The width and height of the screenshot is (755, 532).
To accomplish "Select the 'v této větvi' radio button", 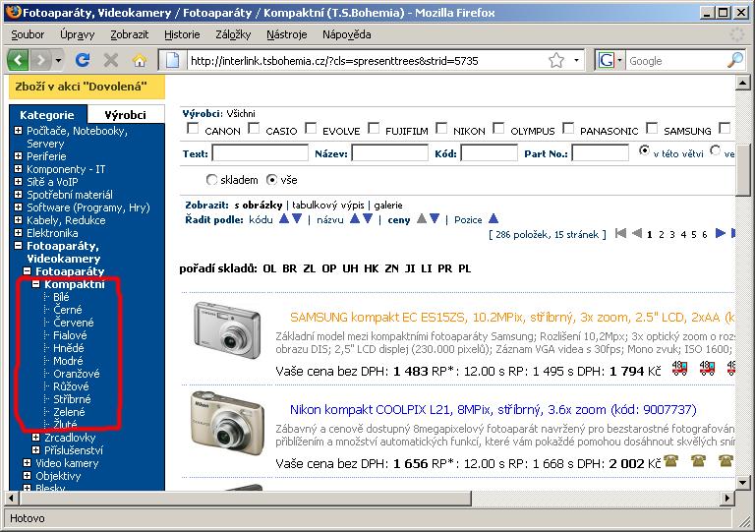I will [x=644, y=150].
